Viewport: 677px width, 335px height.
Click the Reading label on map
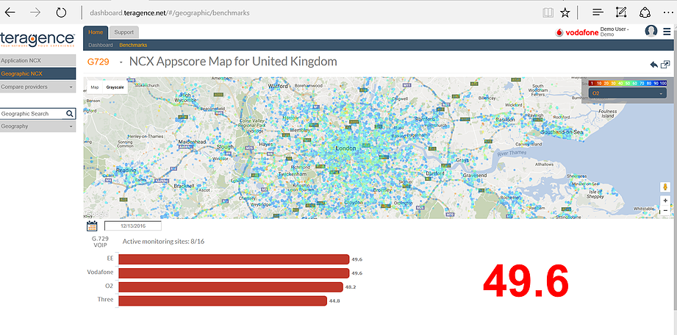click(126, 170)
